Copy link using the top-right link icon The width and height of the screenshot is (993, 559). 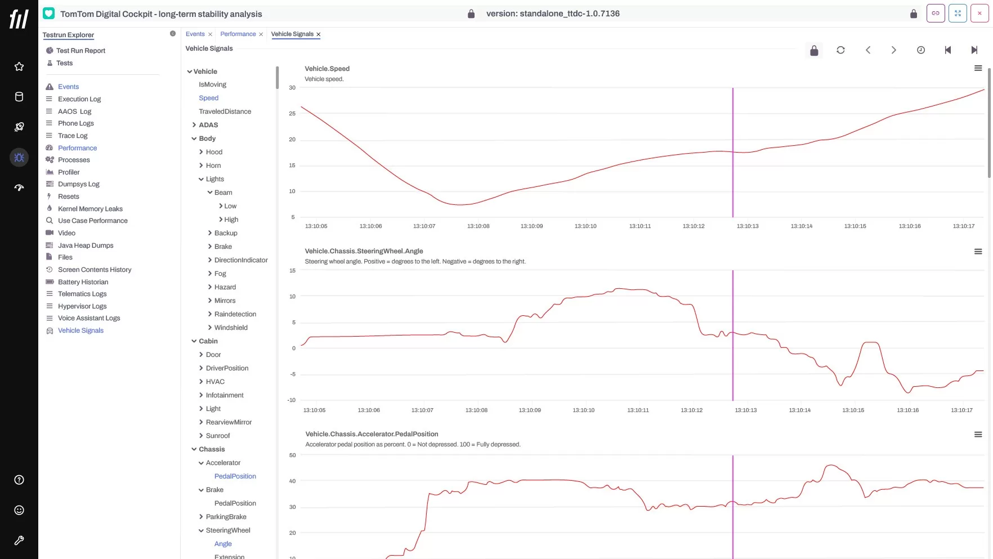click(936, 14)
